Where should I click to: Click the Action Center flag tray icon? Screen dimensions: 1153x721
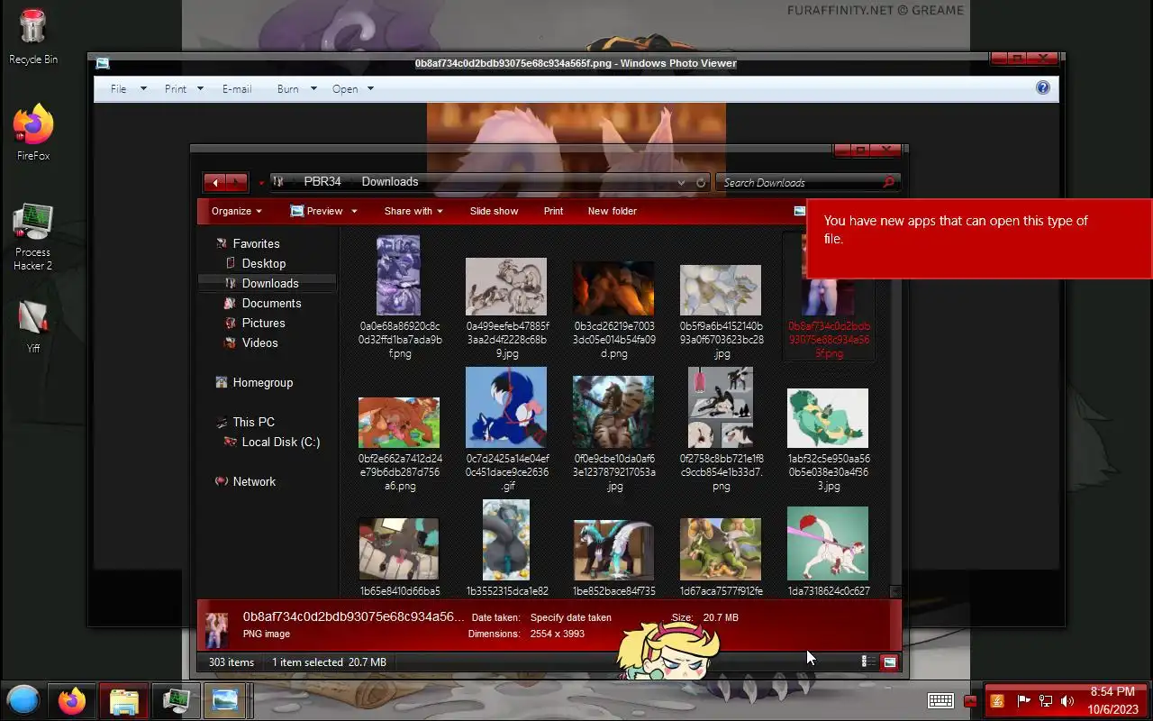coord(1022,701)
